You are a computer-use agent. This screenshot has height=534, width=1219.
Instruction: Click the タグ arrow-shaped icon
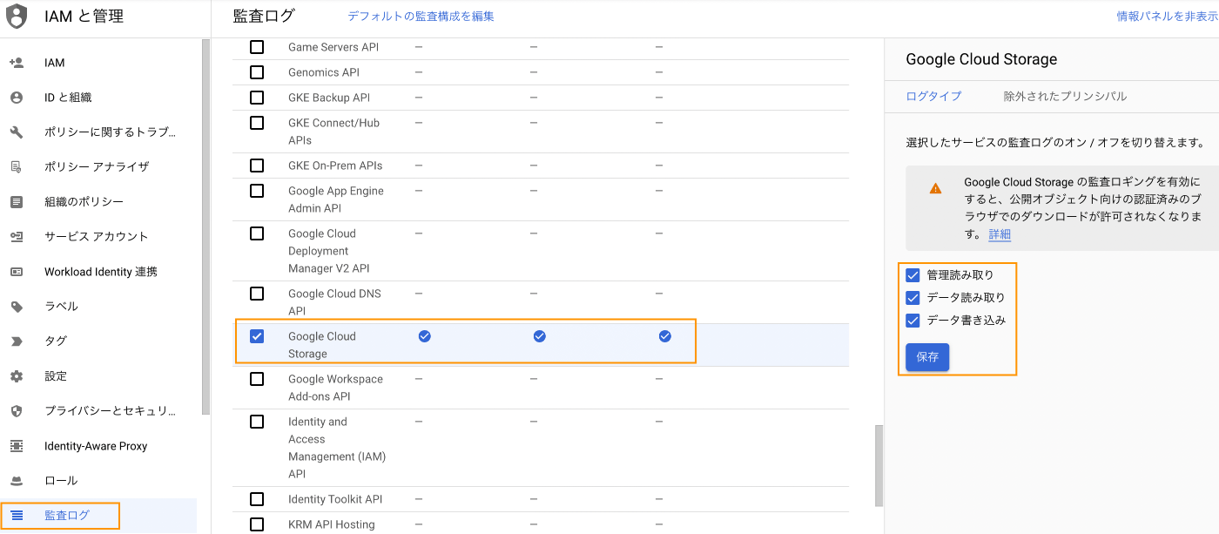coord(17,341)
